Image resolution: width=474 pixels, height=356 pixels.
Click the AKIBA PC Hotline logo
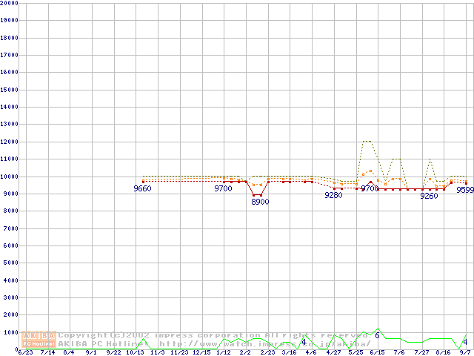[x=39, y=340]
